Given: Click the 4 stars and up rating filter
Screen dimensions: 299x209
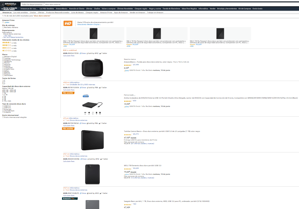Looking at the screenshot, I should pos(7,43).
